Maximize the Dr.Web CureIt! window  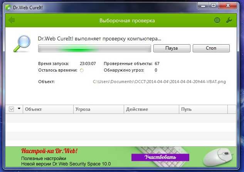214,6
